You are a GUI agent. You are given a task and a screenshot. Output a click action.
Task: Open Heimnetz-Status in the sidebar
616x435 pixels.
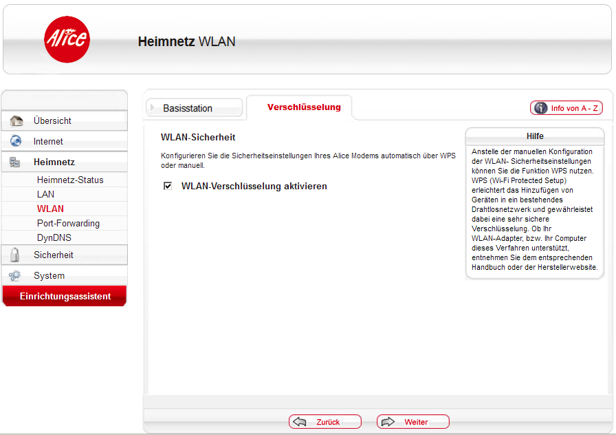coord(70,180)
